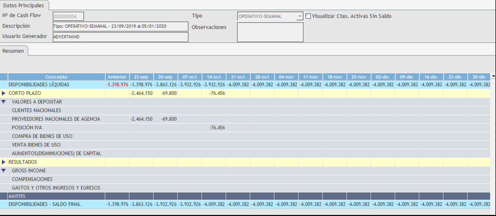Image resolution: width=496 pixels, height=216 pixels.
Task: Click the Nº de Cash Flow field
Action: point(68,17)
